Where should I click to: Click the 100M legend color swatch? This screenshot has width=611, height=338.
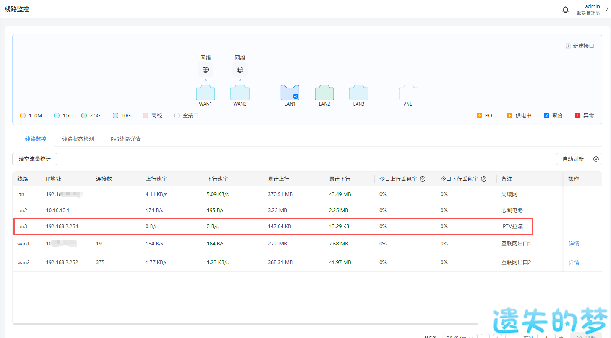23,115
